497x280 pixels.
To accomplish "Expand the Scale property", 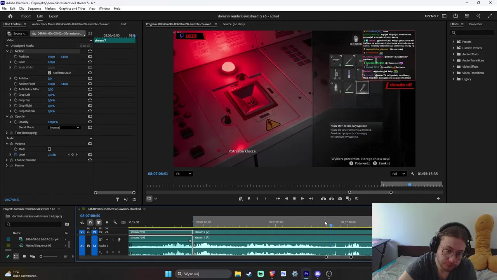I will tap(10, 62).
